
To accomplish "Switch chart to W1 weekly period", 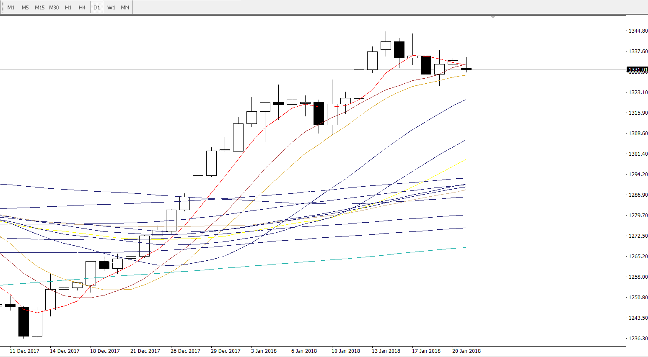I will (111, 8).
